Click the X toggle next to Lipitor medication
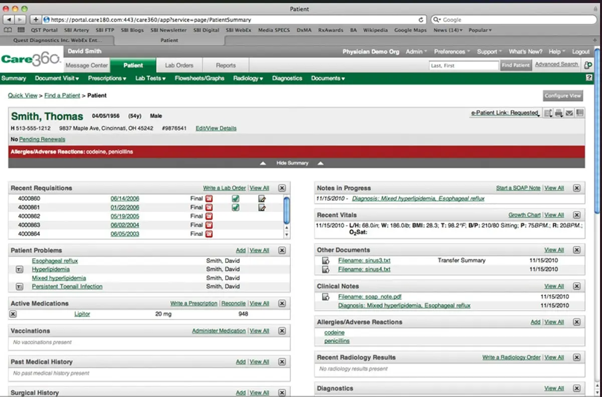 coord(12,314)
